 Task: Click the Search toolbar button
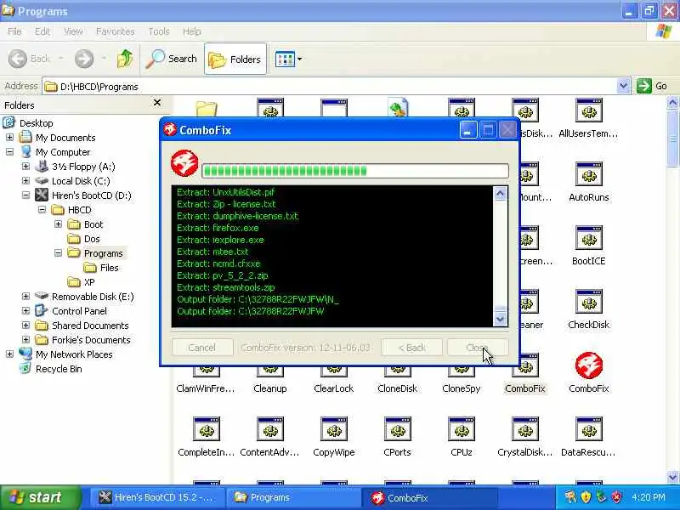[x=172, y=59]
